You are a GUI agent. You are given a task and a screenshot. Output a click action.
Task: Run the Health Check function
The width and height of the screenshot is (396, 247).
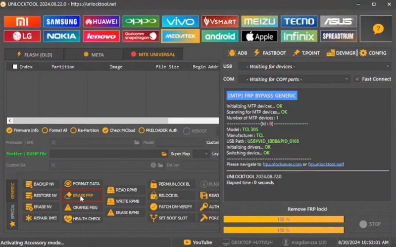pos(82,218)
